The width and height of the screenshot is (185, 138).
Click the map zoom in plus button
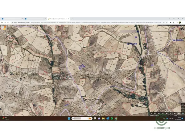coord(183,107)
